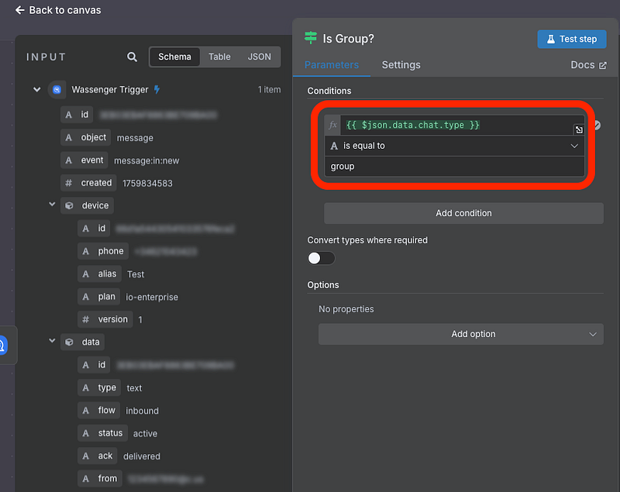Click the device object cube icon
This screenshot has width=620, height=492.
tap(69, 205)
